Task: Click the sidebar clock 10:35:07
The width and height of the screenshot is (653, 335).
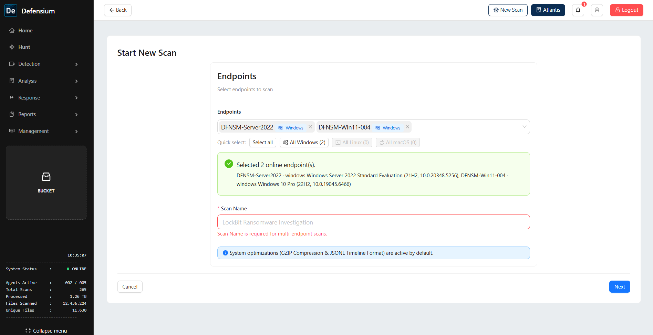Action: pos(77,255)
